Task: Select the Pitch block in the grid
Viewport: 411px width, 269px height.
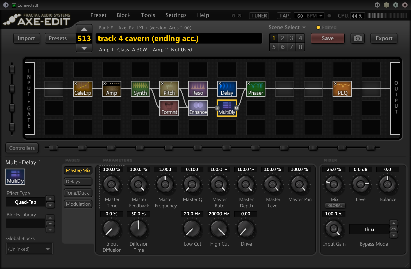Action: pyautogui.click(x=169, y=89)
